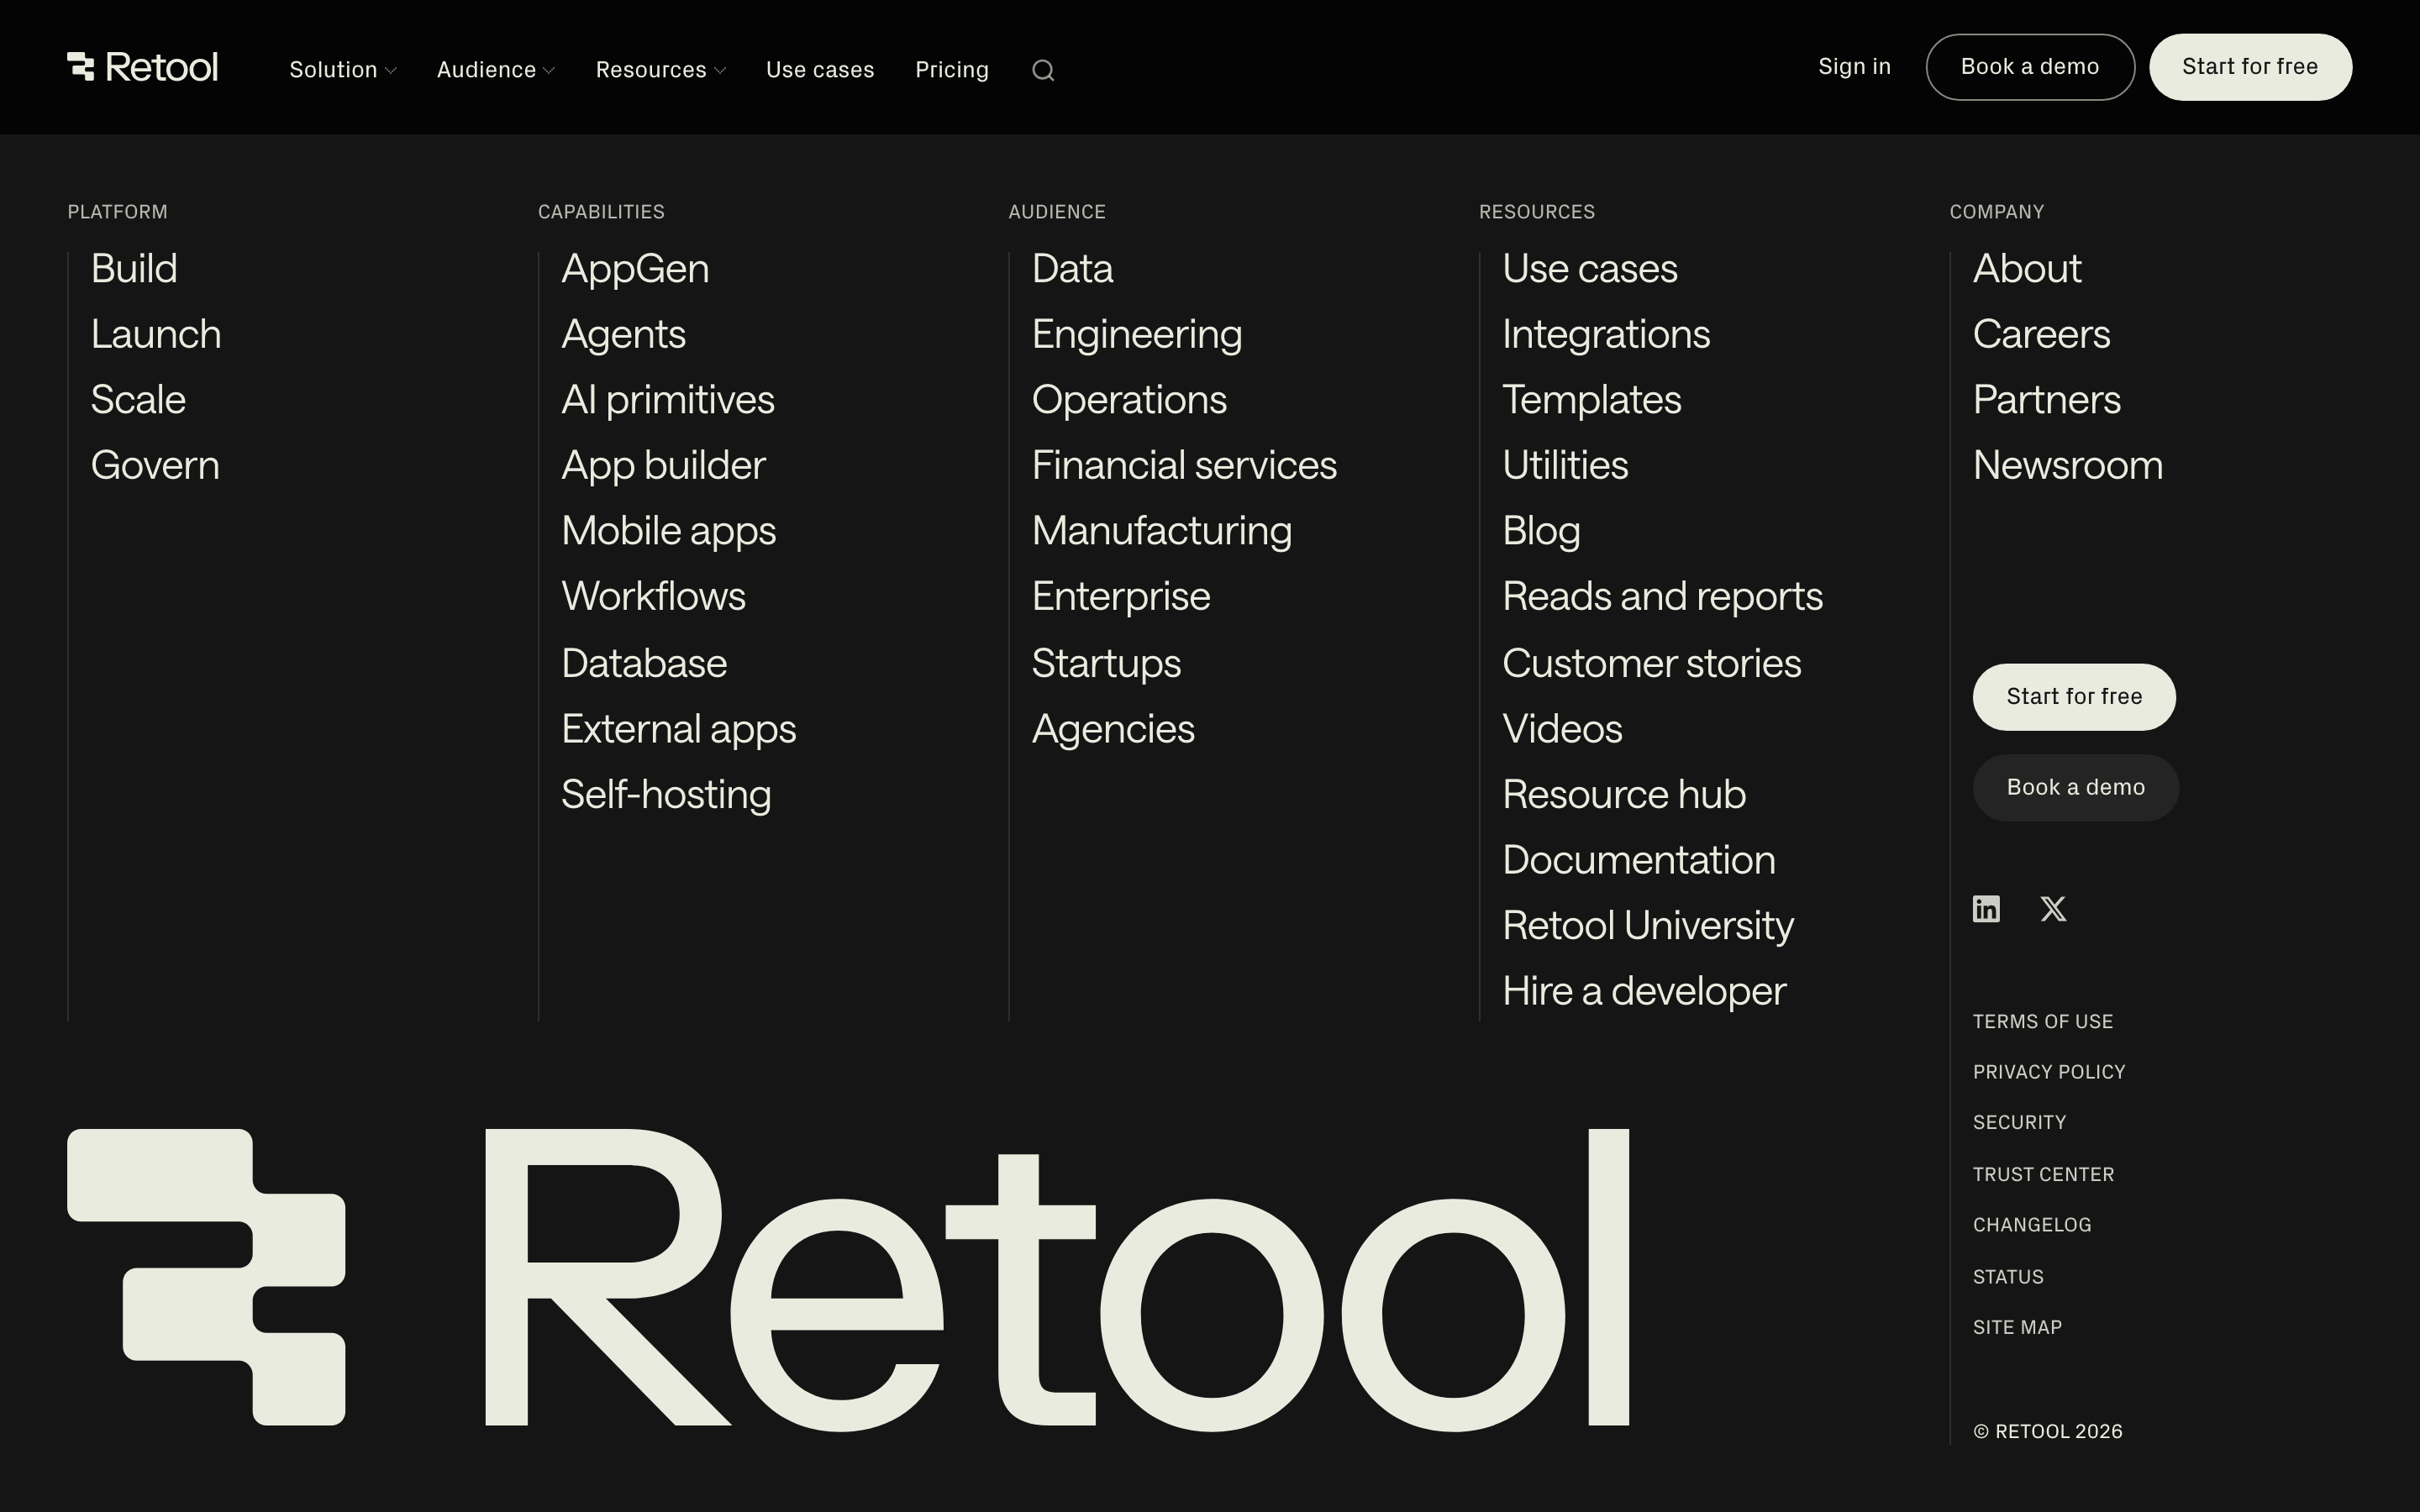Open the Manufacturing link
Image resolution: width=2420 pixels, height=1512 pixels.
tap(1162, 531)
